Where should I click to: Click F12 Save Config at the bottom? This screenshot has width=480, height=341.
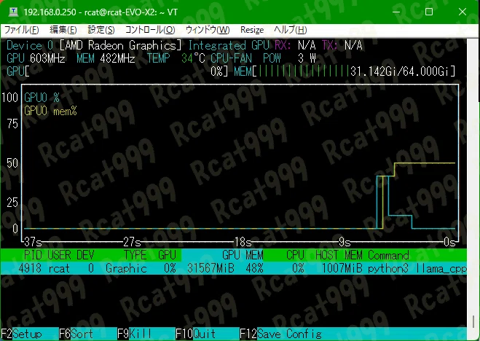tap(280, 334)
